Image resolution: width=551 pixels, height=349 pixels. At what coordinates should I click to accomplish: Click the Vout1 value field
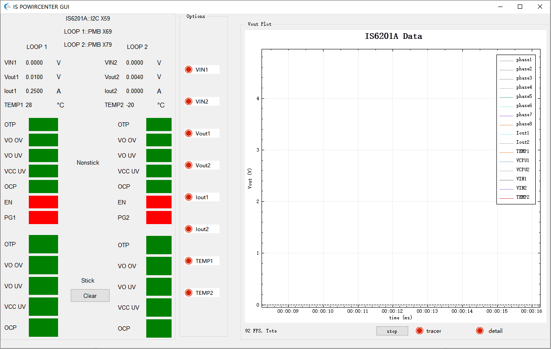(34, 77)
